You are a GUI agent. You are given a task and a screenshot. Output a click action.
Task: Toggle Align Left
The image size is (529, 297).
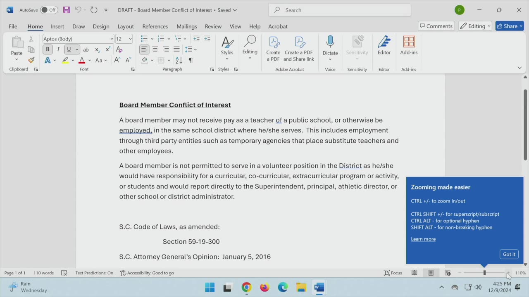point(144,49)
